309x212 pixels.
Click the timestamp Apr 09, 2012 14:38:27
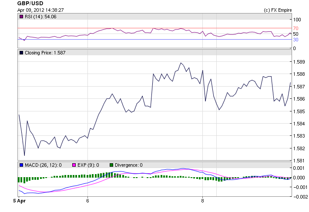40,10
